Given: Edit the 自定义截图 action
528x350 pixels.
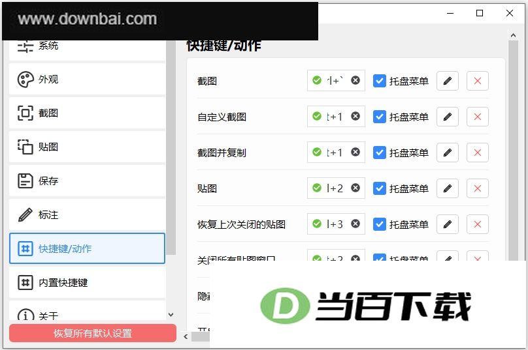Looking at the screenshot, I should [448, 117].
